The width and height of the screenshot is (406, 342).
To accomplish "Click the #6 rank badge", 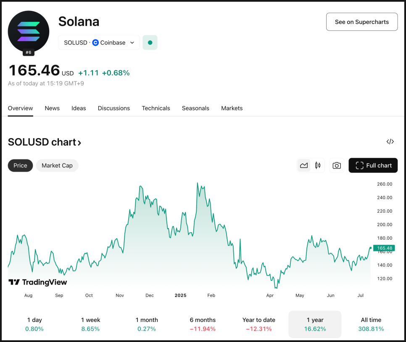I will click(x=29, y=52).
